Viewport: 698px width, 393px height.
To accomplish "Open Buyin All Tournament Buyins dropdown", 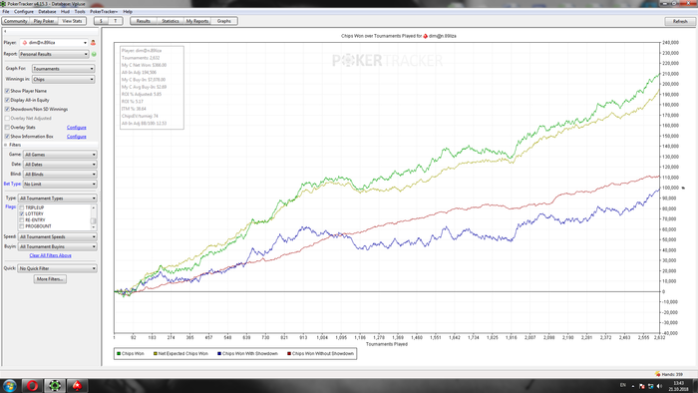I will [58, 246].
